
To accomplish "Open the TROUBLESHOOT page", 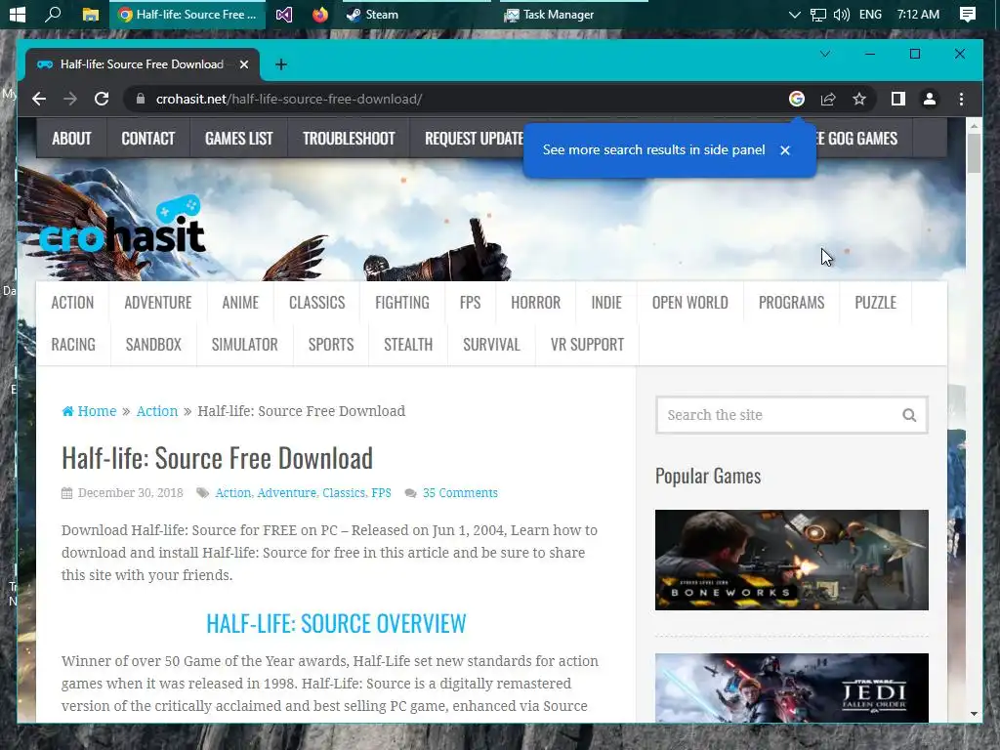I will click(349, 139).
